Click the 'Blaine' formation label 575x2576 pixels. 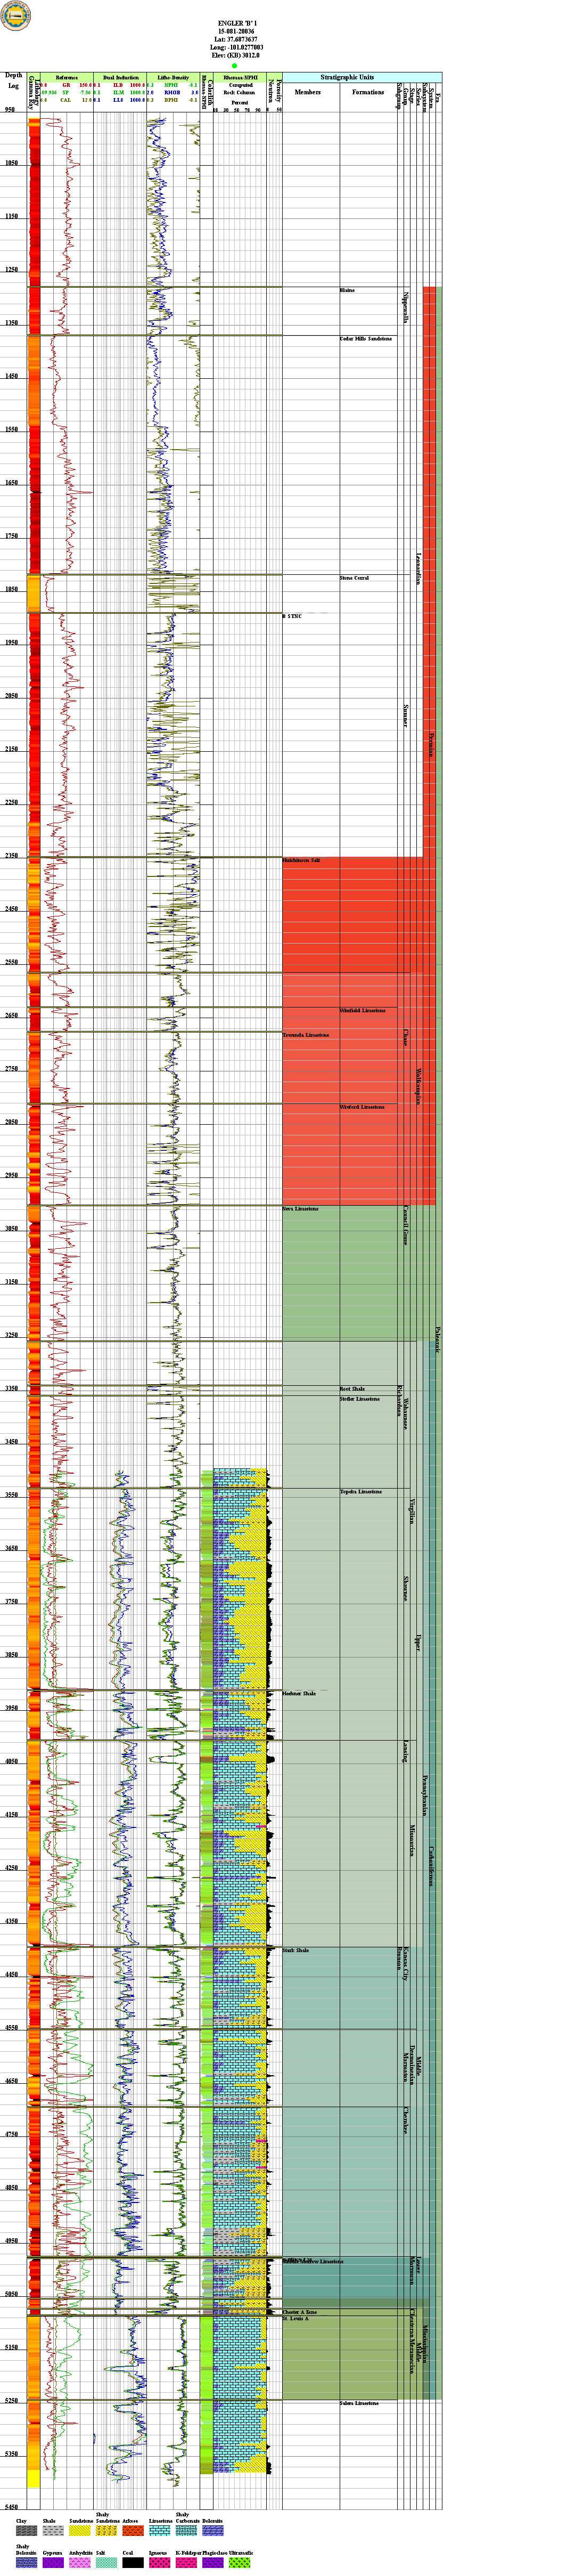point(347,290)
